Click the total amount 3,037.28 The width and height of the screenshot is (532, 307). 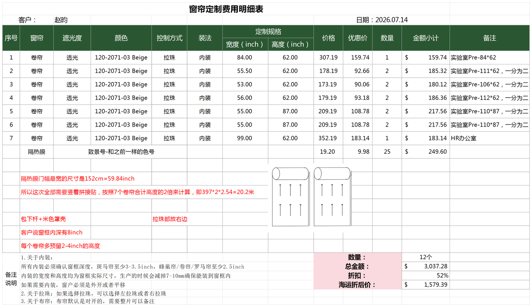click(x=436, y=266)
